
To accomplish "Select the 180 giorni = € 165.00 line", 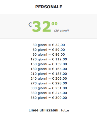I will (48, 69).
